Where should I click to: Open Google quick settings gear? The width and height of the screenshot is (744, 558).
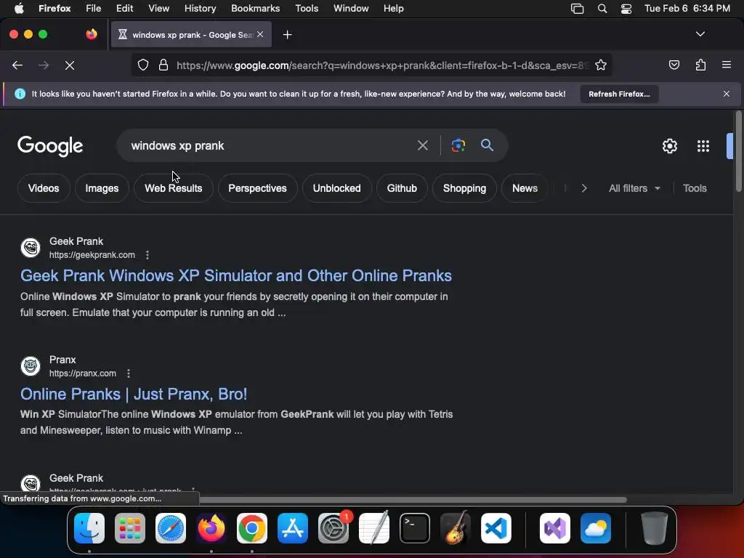(x=669, y=146)
